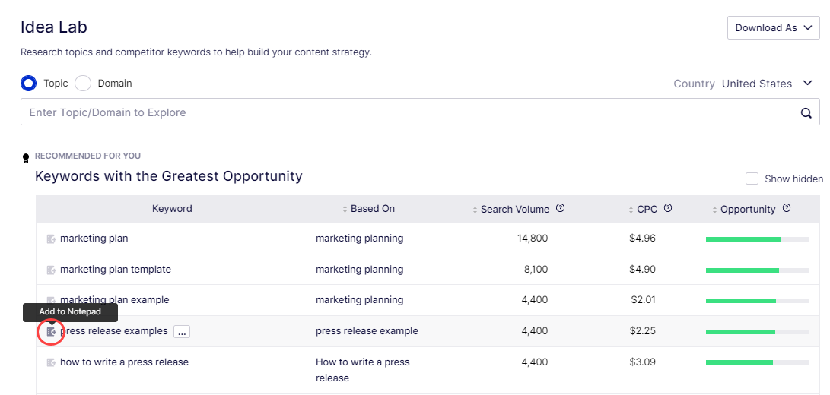830x395 pixels.
Task: Open CPC help question-mark icon
Action: [x=668, y=208]
